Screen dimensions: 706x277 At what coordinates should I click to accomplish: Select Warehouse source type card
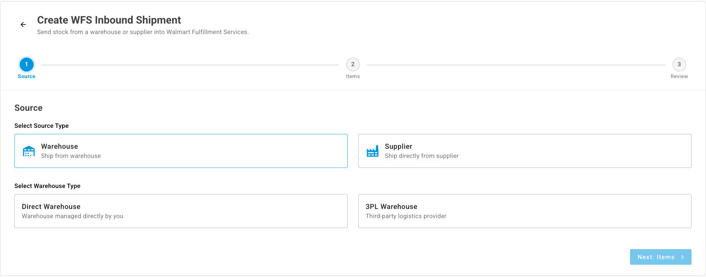181,151
